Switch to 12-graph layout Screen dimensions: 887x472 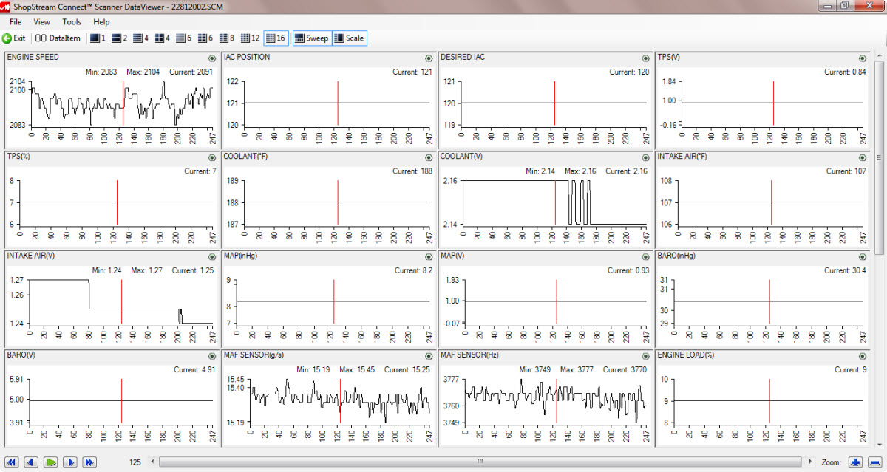click(251, 38)
